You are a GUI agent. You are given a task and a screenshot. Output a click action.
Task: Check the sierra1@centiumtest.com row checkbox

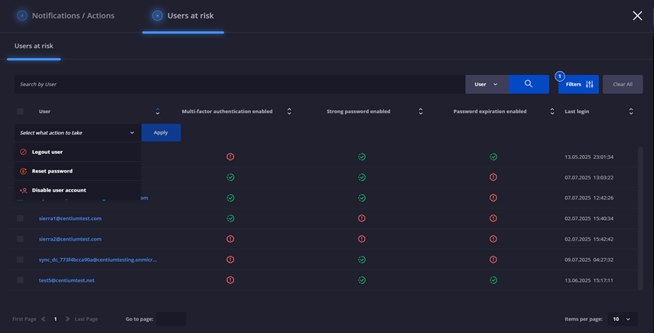tap(20, 218)
